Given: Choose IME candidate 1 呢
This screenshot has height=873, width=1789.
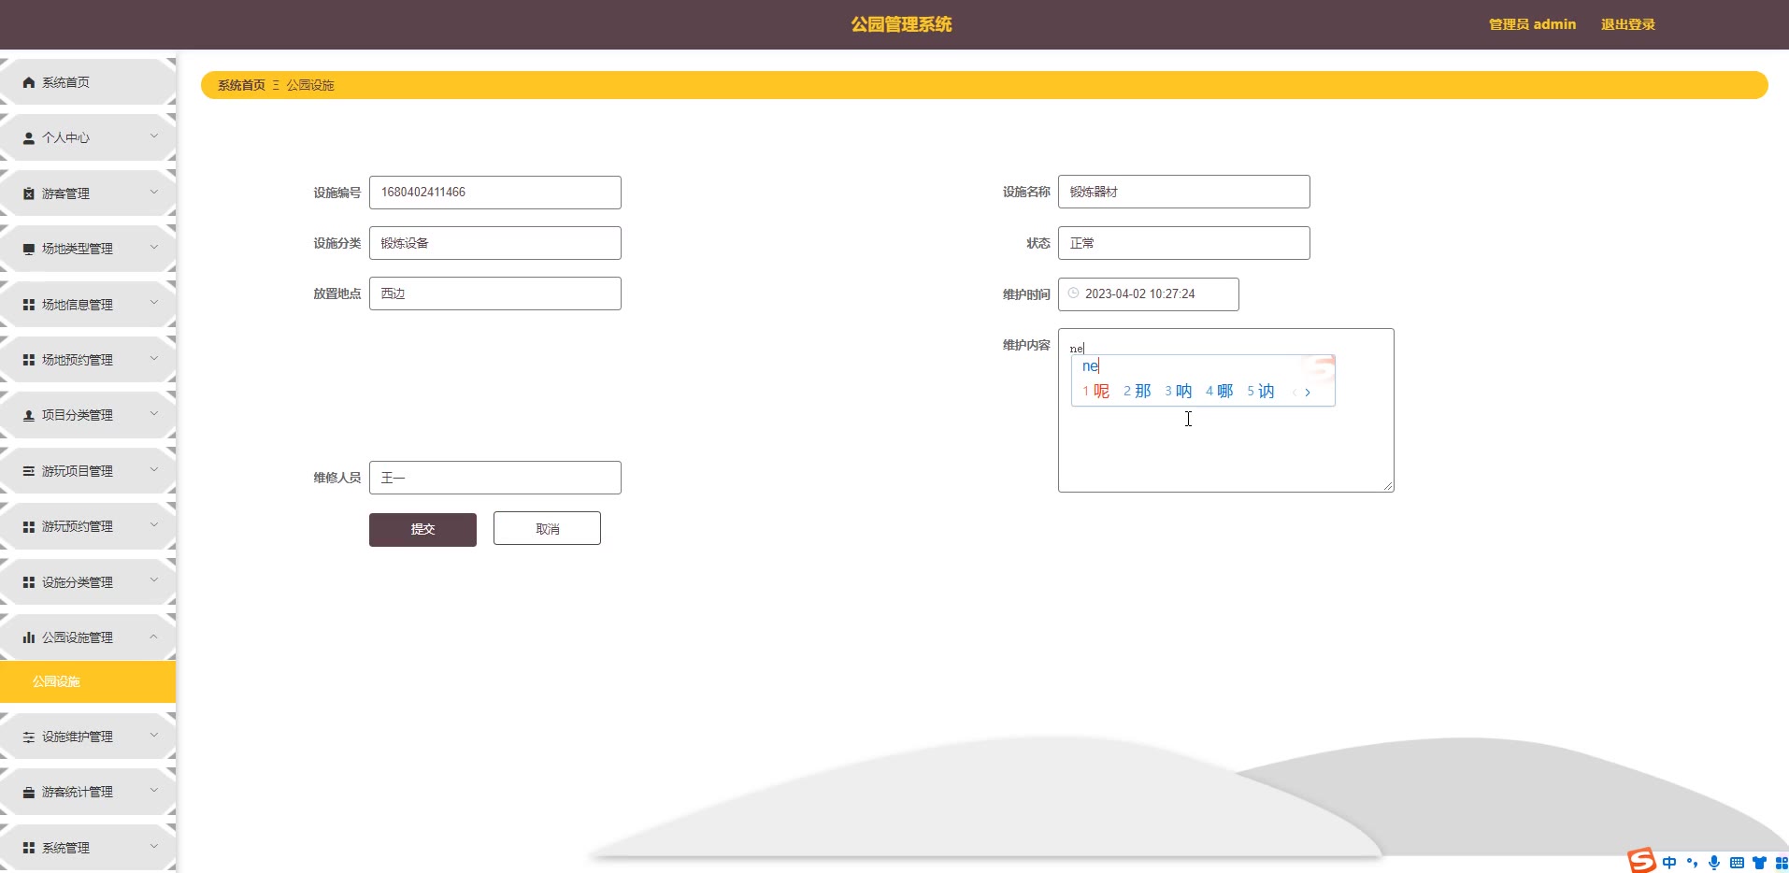Looking at the screenshot, I should (x=1096, y=392).
